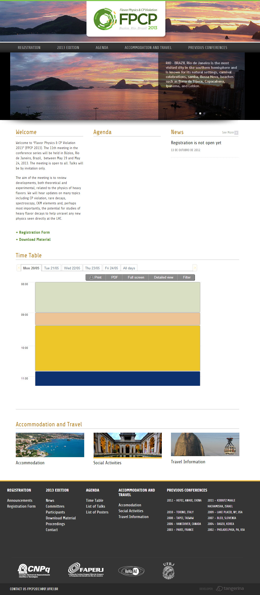260x595 pixels.
Task: Click the Download Material link under Welcome
Action: tap(35, 240)
